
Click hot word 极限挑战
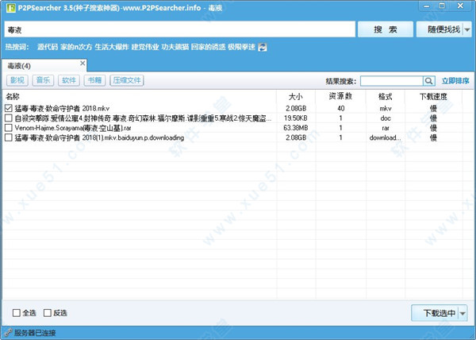[x=241, y=47]
